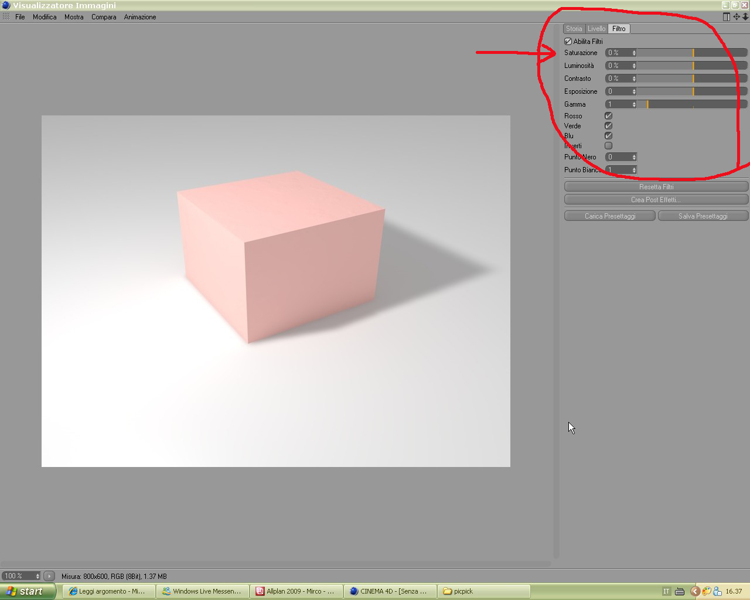This screenshot has width=750, height=600.
Task: Click the vertical arrows zoom view icon
Action: [x=745, y=17]
